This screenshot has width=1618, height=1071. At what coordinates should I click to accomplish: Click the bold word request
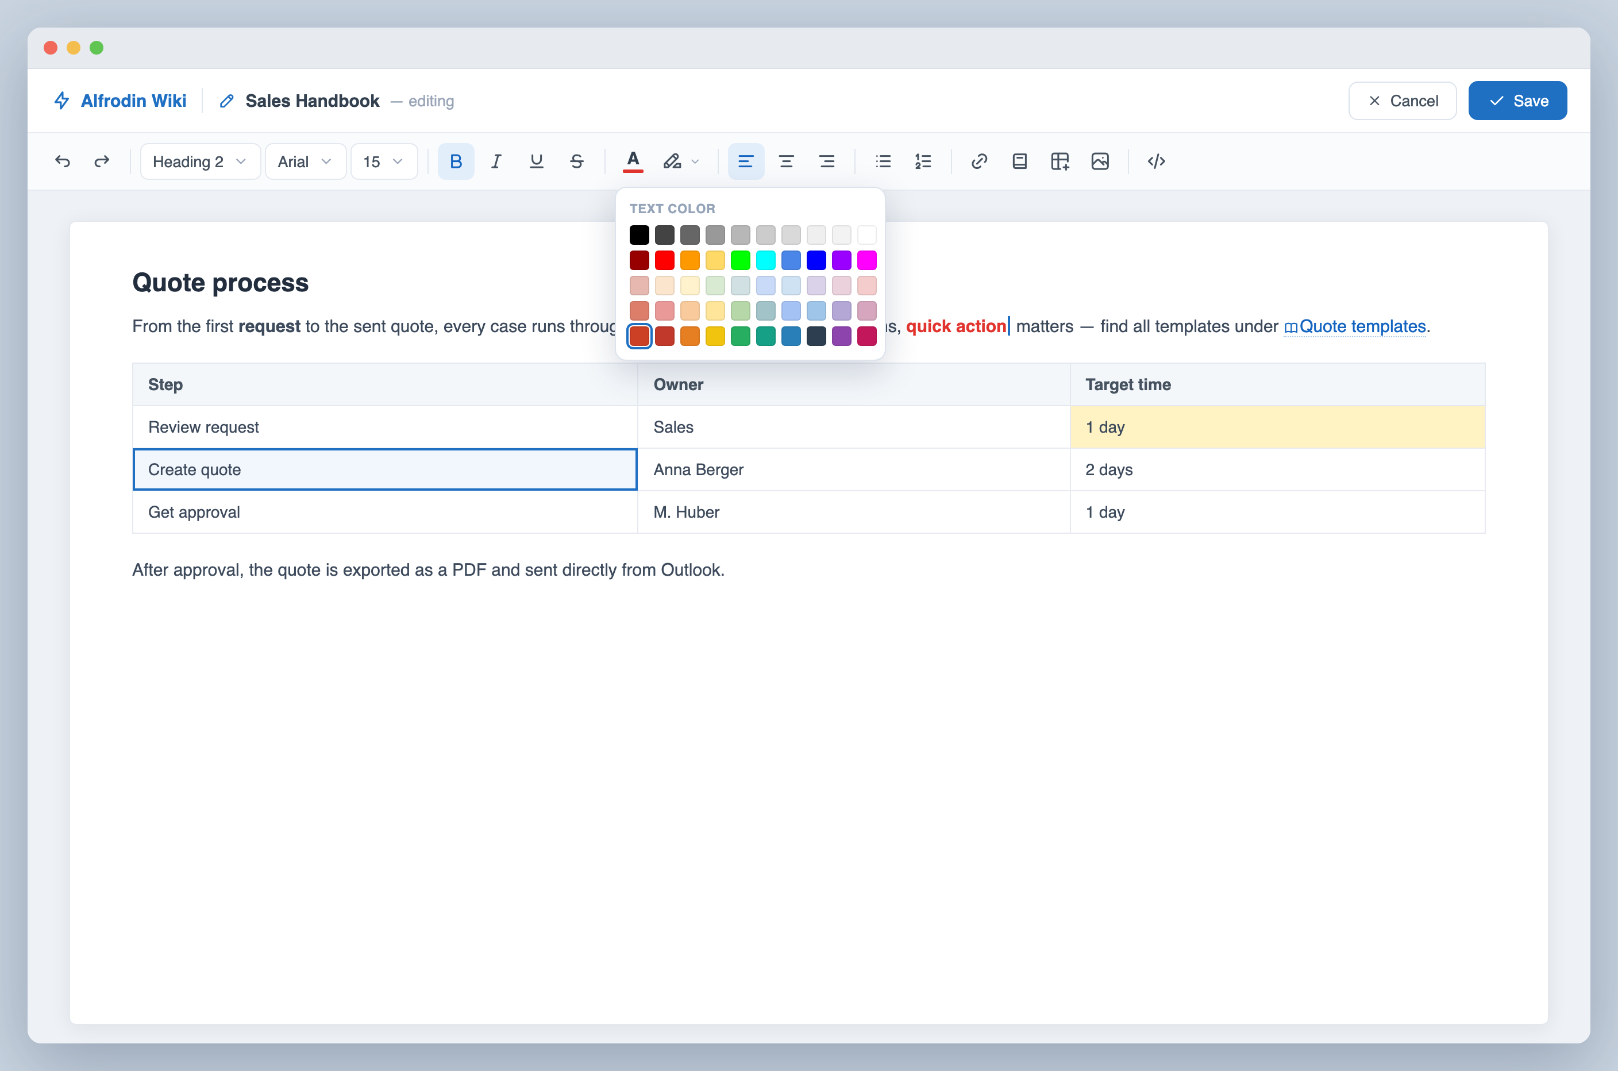pyautogui.click(x=269, y=326)
